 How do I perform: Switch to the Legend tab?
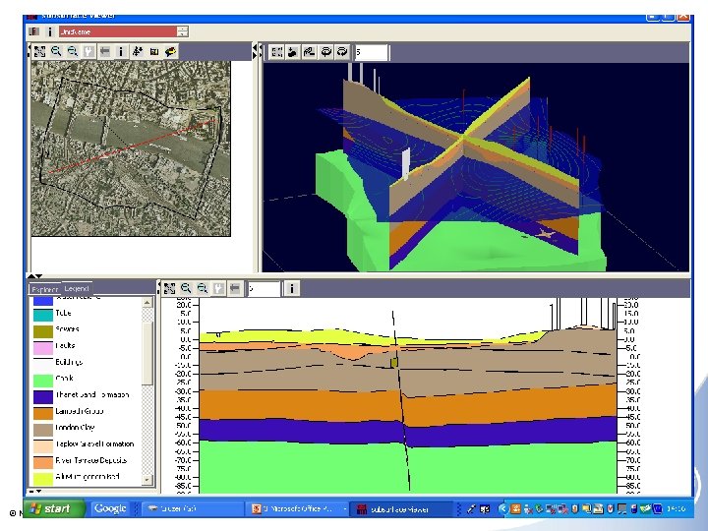coord(77,289)
